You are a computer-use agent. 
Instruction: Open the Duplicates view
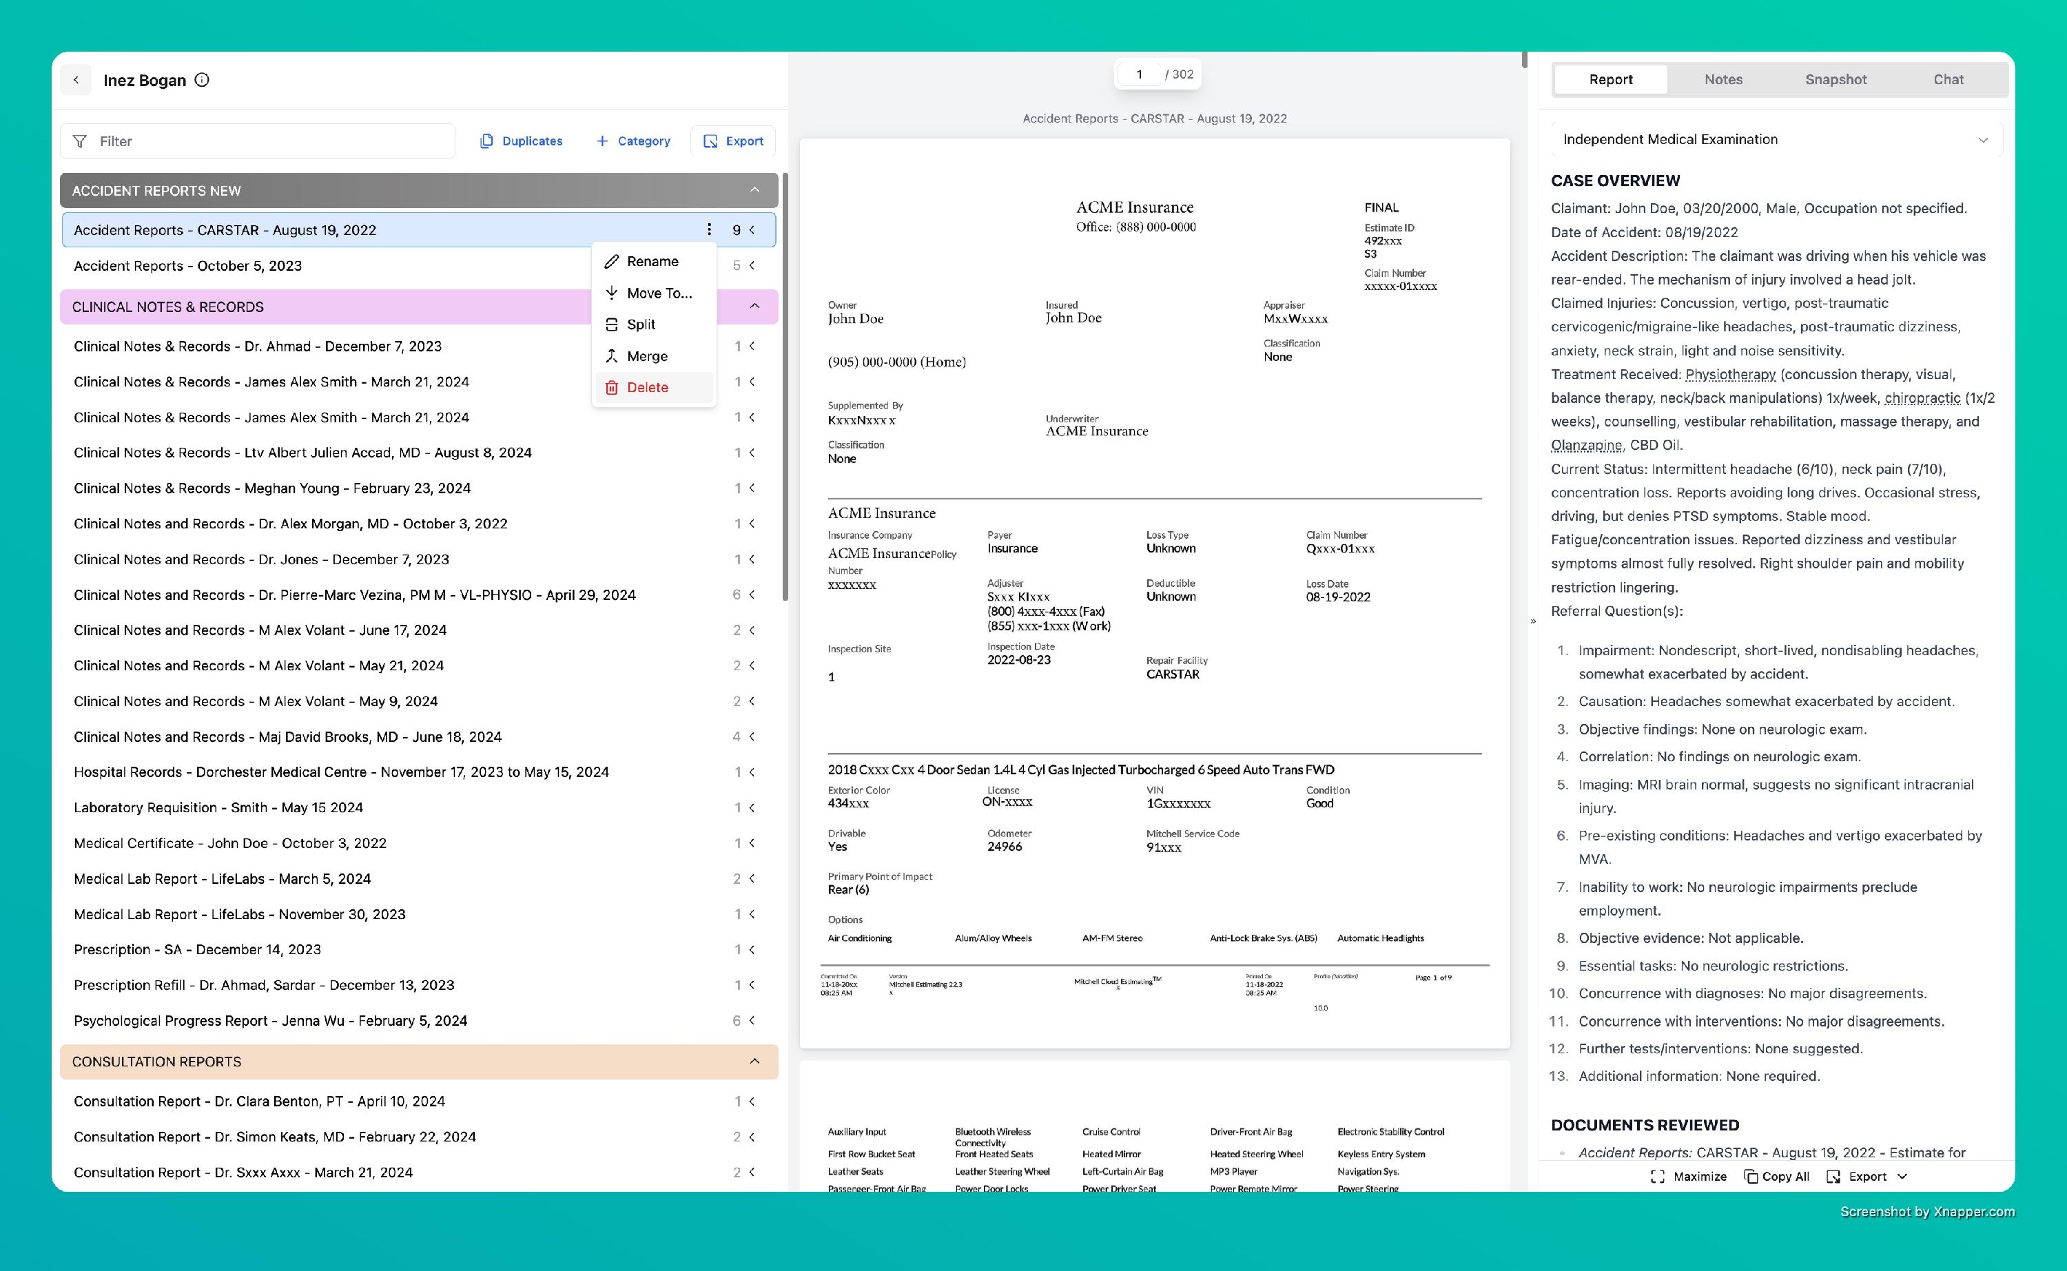click(x=521, y=141)
